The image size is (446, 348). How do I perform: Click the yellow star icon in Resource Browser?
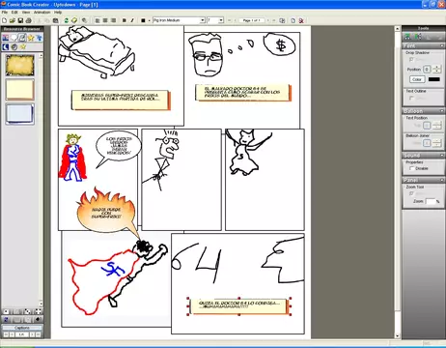coord(31,38)
